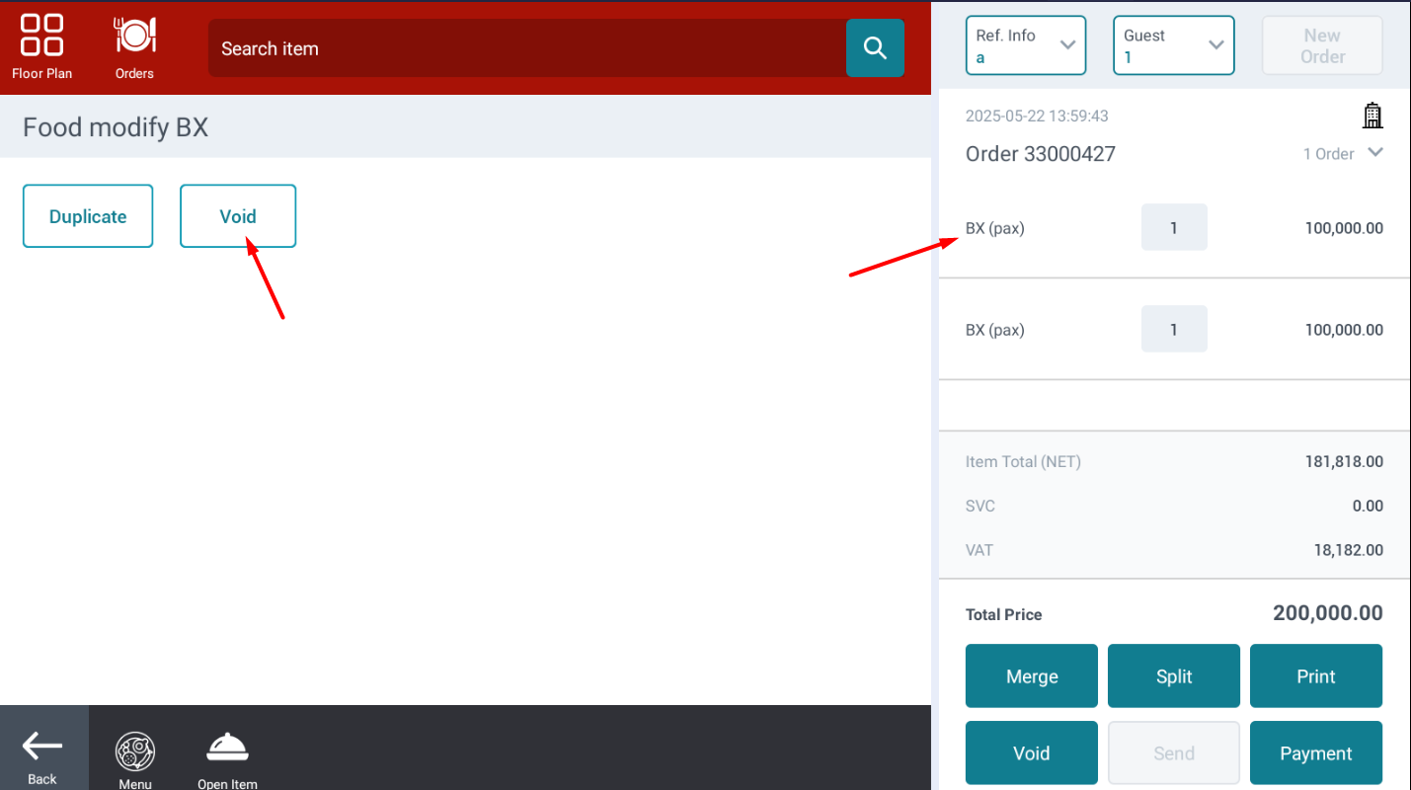Expand the 1 Order chevron

tap(1375, 153)
